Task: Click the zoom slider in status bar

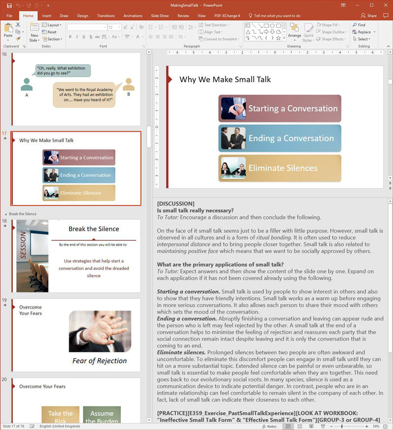Action: pyautogui.click(x=342, y=426)
